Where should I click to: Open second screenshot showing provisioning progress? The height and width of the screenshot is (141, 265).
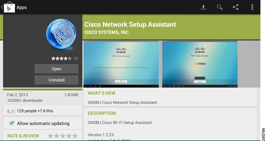coord(200,64)
